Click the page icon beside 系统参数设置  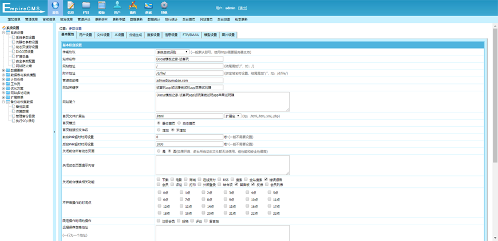pyautogui.click(x=13, y=37)
